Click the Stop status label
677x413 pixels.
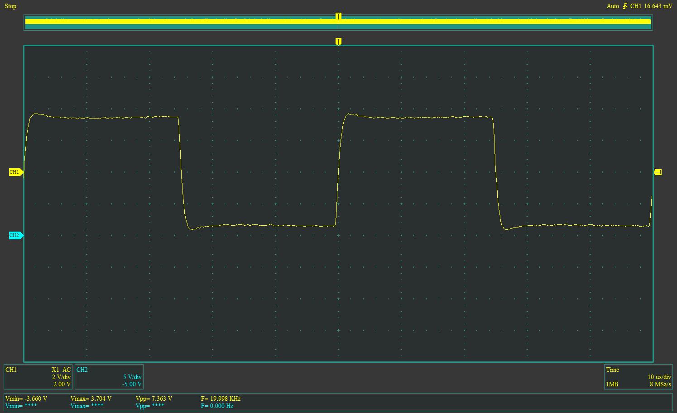pyautogui.click(x=10, y=6)
